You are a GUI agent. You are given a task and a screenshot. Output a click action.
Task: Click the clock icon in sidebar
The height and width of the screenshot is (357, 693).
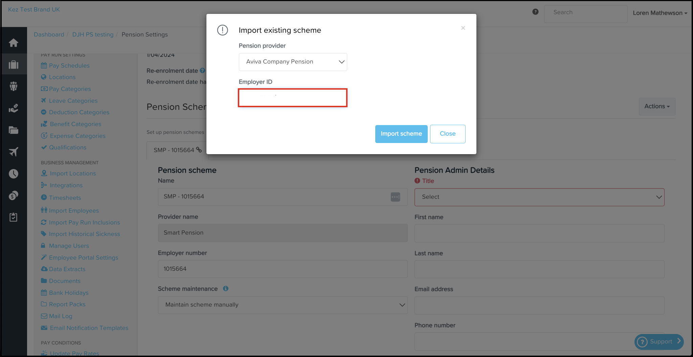coord(14,174)
